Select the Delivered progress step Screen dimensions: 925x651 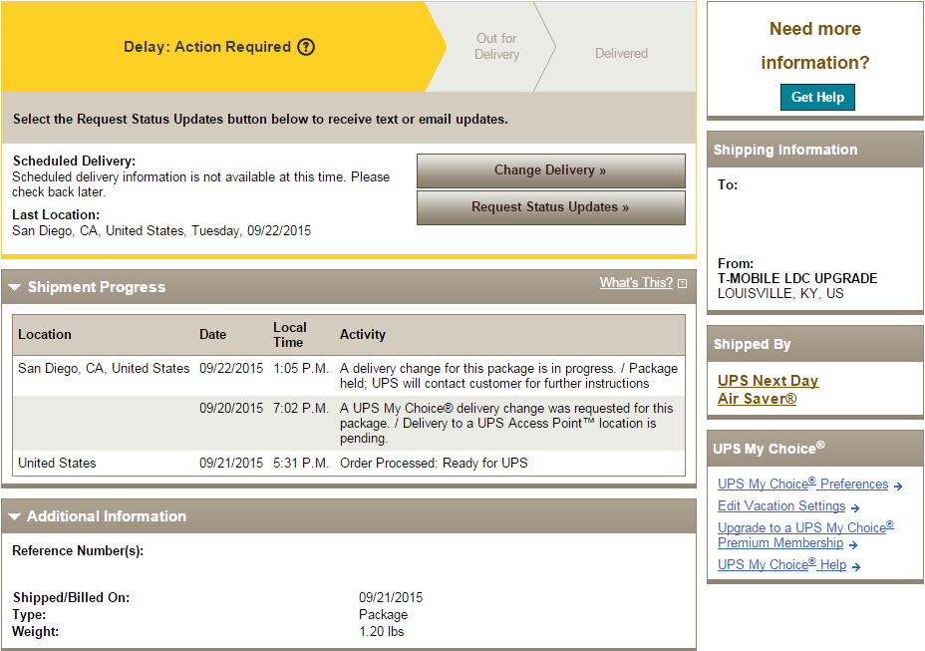621,53
